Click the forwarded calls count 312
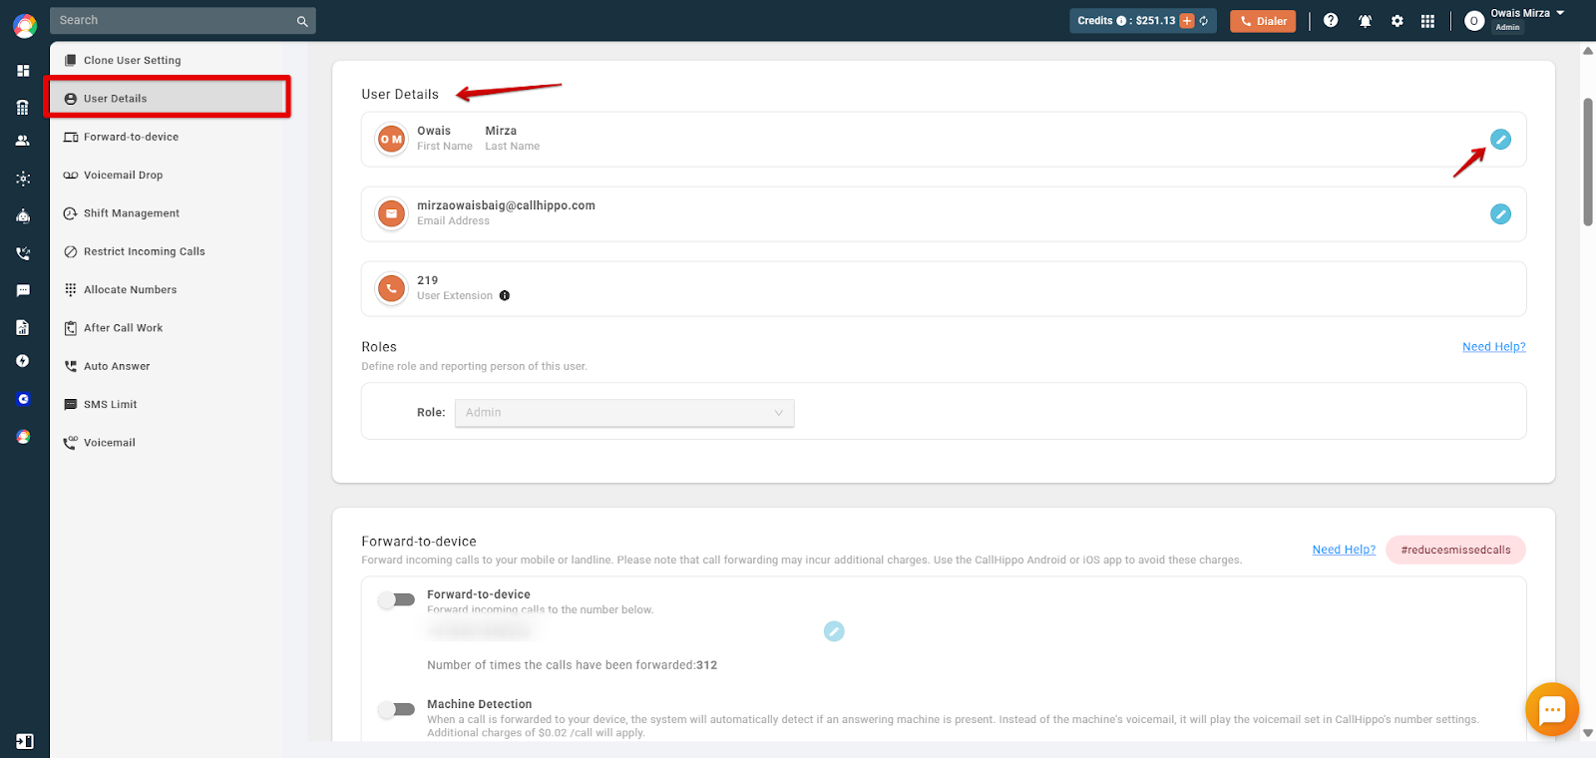Screen dimensions: 1596x758 tap(707, 665)
